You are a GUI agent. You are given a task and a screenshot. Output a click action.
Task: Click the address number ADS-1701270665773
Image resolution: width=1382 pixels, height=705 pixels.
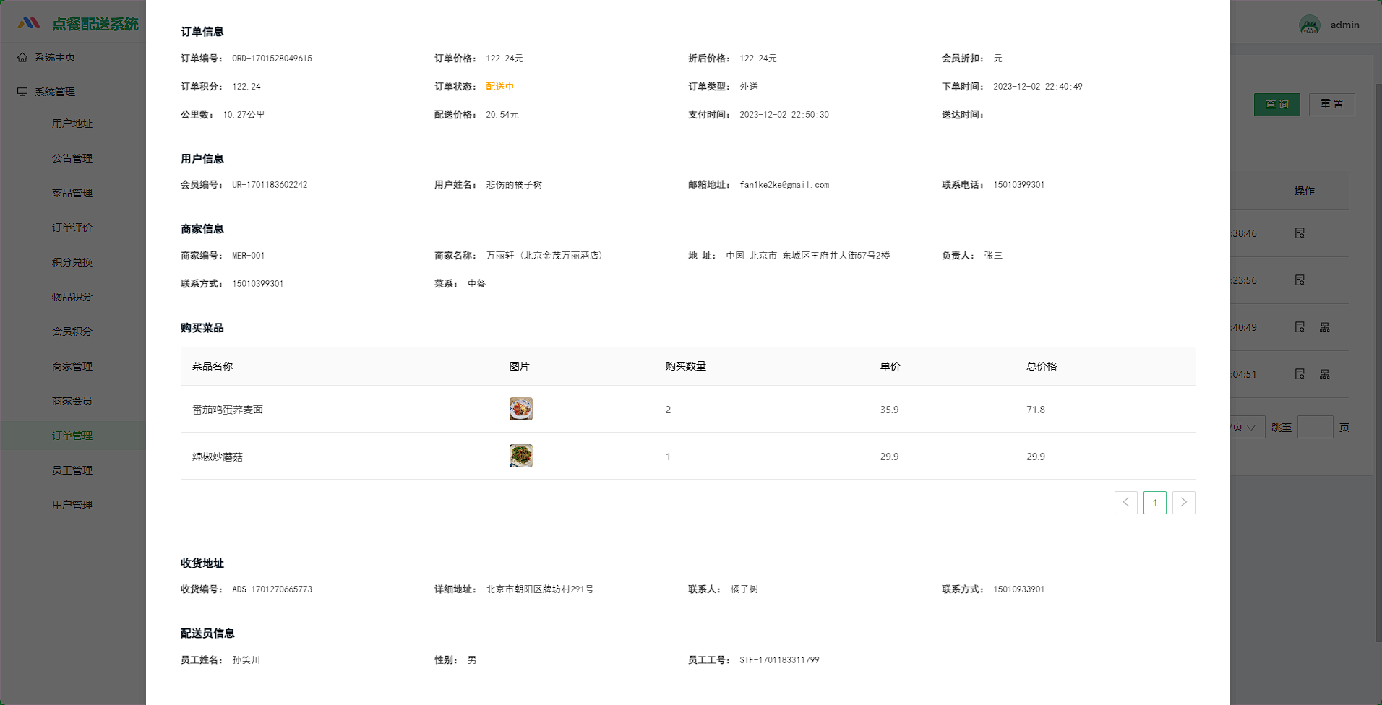[x=272, y=589]
